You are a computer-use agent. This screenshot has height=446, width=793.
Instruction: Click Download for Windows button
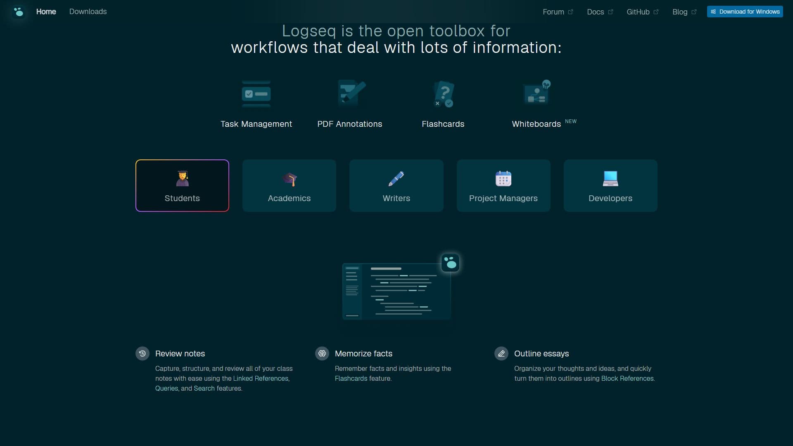click(745, 12)
